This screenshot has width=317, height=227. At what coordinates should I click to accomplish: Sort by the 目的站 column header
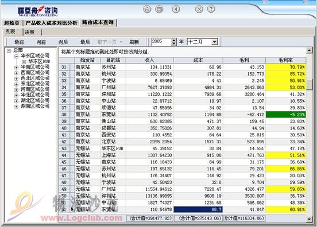pos(113,60)
